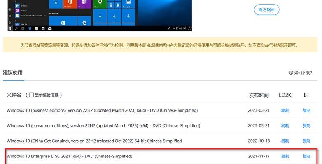Click the settings gear in the preview start menu
The width and height of the screenshot is (322, 164).
point(9,16)
